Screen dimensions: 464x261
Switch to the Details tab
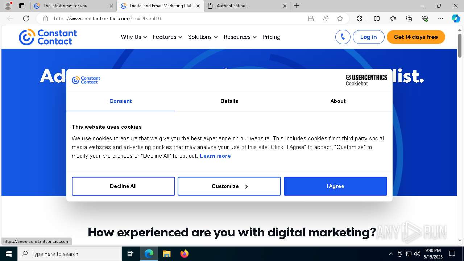229,101
